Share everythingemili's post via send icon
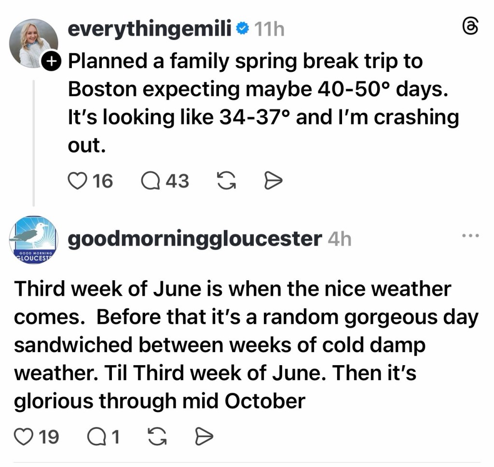494x467 pixels. pos(273,181)
